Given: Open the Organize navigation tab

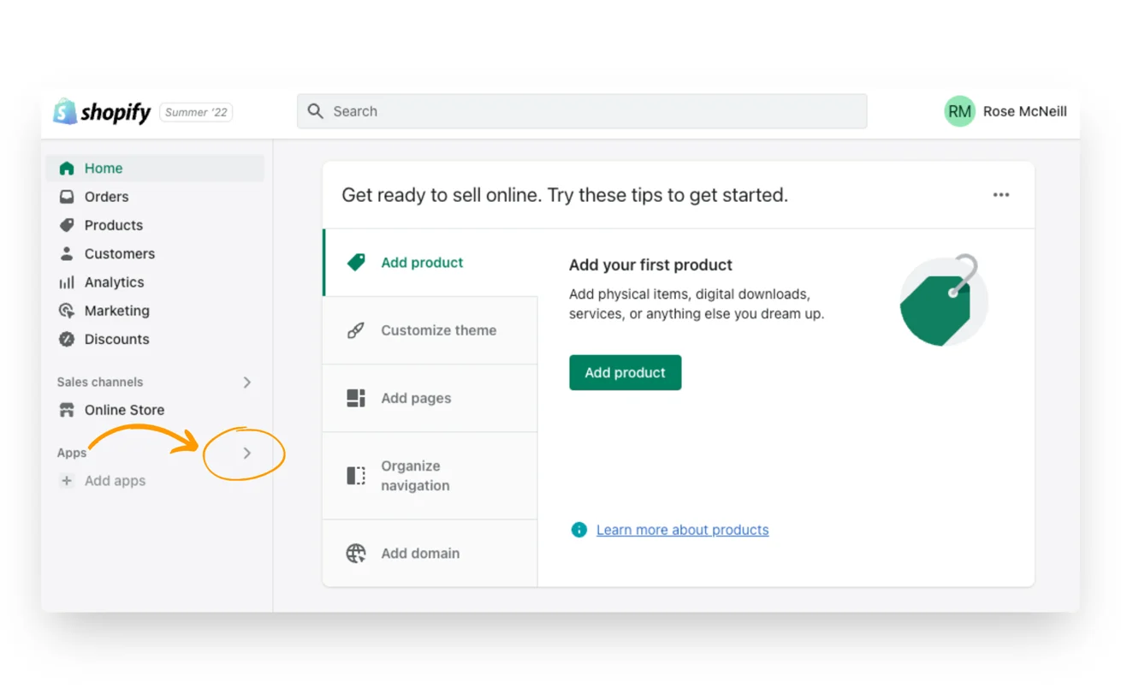Looking at the screenshot, I should click(430, 476).
